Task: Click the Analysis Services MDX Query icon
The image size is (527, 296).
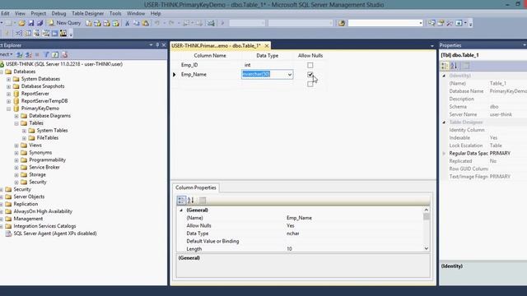Action: click(97, 23)
